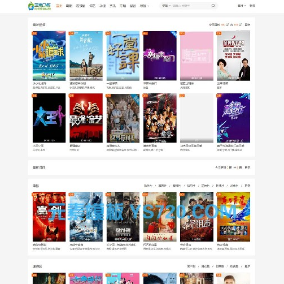Viewport: 284px width, 284px height.
Task: Click the green apple CMS logo
Action: coord(40,6)
